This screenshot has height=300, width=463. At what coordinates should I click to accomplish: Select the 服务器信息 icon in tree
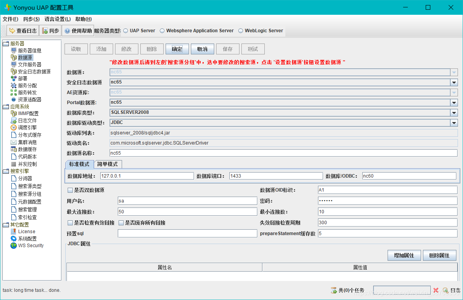click(14, 51)
